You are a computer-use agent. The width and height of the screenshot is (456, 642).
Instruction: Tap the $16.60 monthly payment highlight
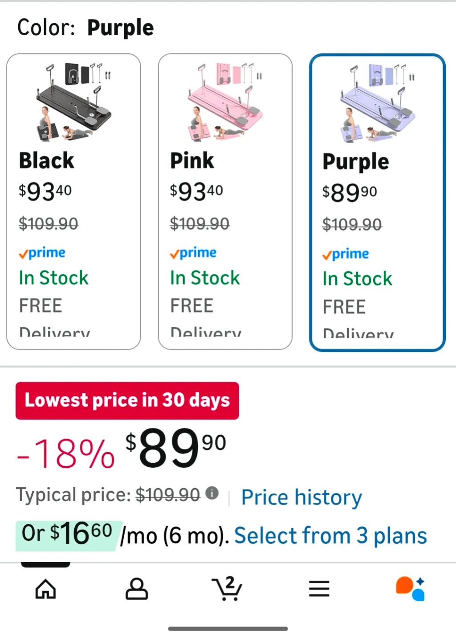pyautogui.click(x=67, y=535)
